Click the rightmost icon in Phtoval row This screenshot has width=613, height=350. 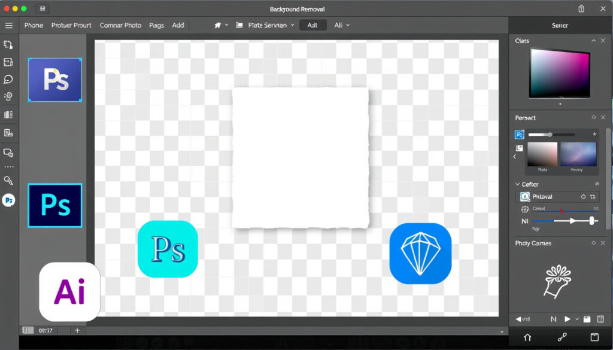[593, 197]
